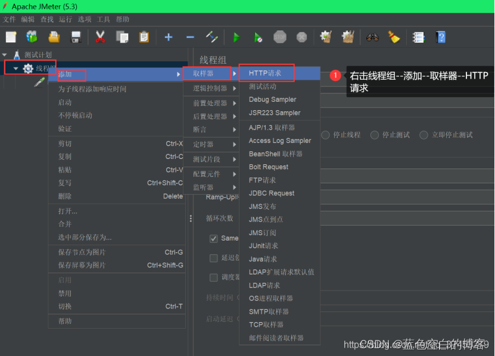The height and width of the screenshot is (356, 495).
Task: Click the dropper child tree icon
Action: pos(39,82)
